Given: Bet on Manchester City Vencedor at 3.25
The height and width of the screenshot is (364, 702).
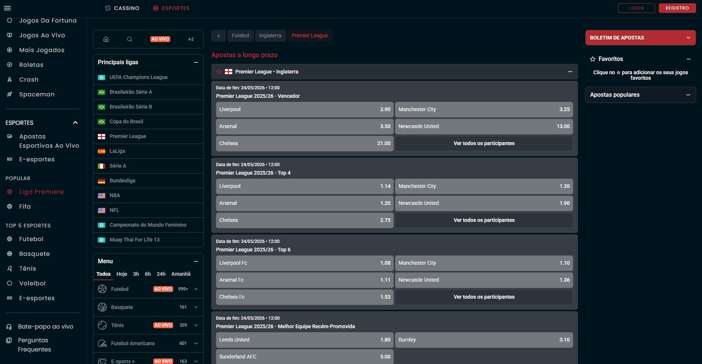Looking at the screenshot, I should pyautogui.click(x=484, y=110).
